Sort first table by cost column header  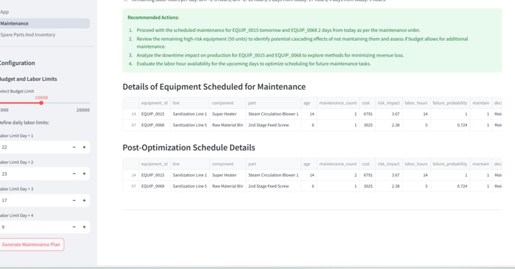tap(367, 103)
